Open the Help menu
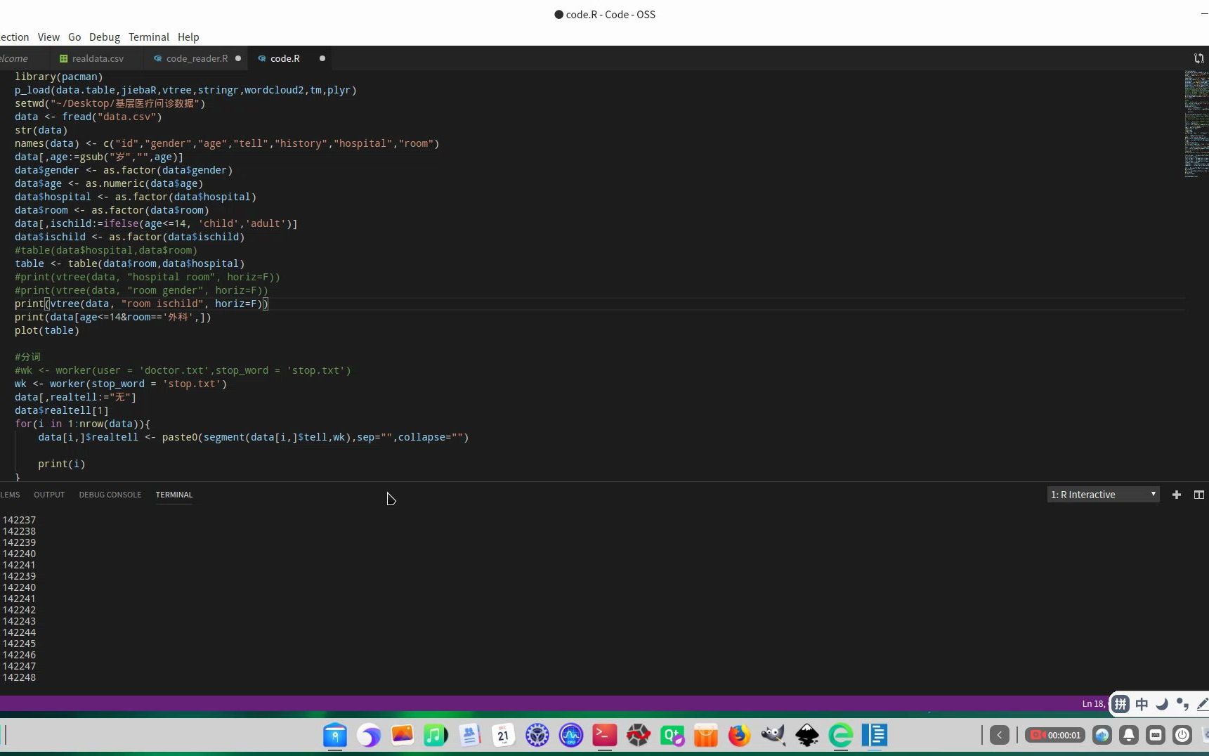This screenshot has height=756, width=1209. pos(188,37)
